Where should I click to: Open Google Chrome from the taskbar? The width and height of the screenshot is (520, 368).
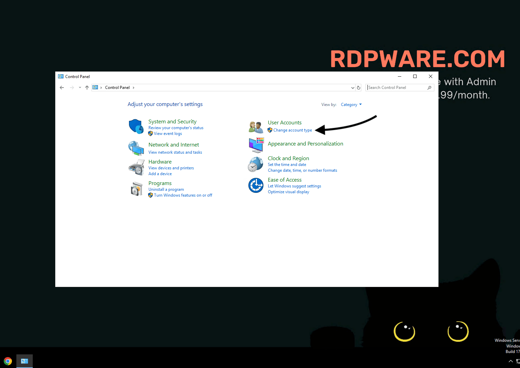8,361
